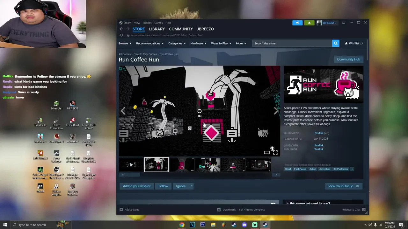Screen dimensions: 408x229
Task: Click the Steam forward navigation arrow
Action: pyautogui.click(x=127, y=29)
